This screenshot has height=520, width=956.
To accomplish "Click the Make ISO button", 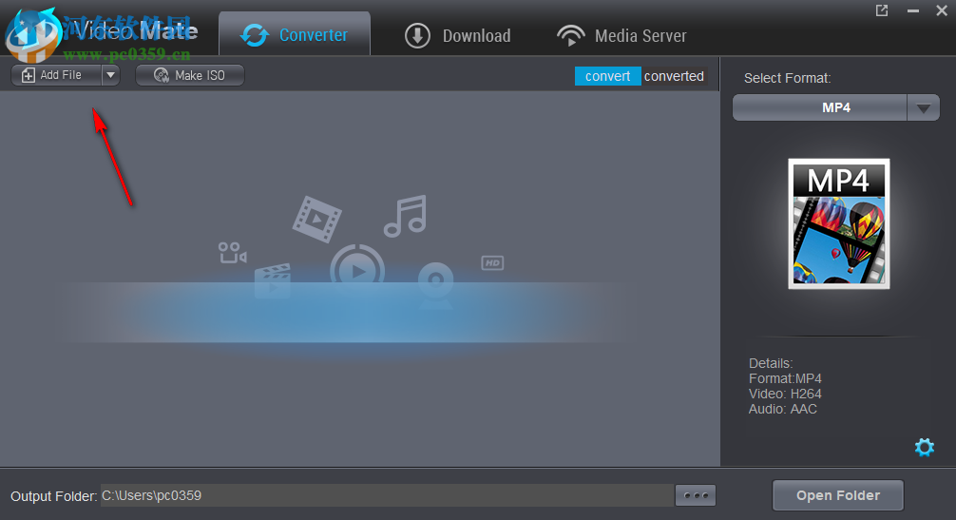I will pos(190,75).
